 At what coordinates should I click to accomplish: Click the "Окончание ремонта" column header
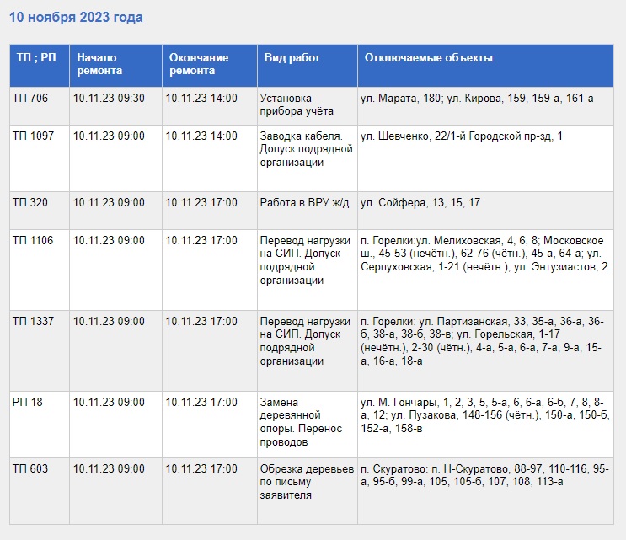coord(199,64)
